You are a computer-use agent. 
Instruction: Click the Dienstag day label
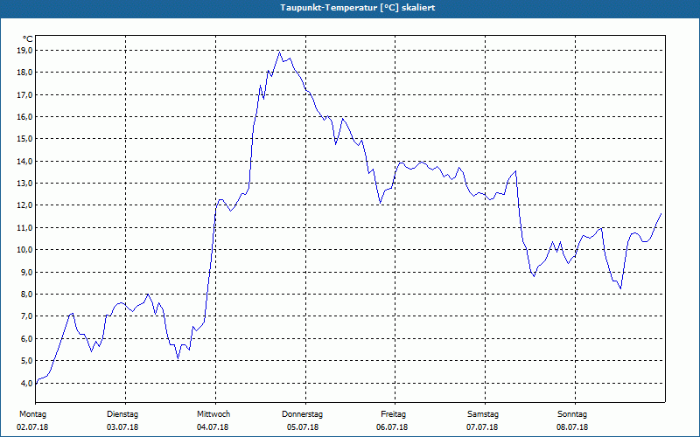pos(122,414)
